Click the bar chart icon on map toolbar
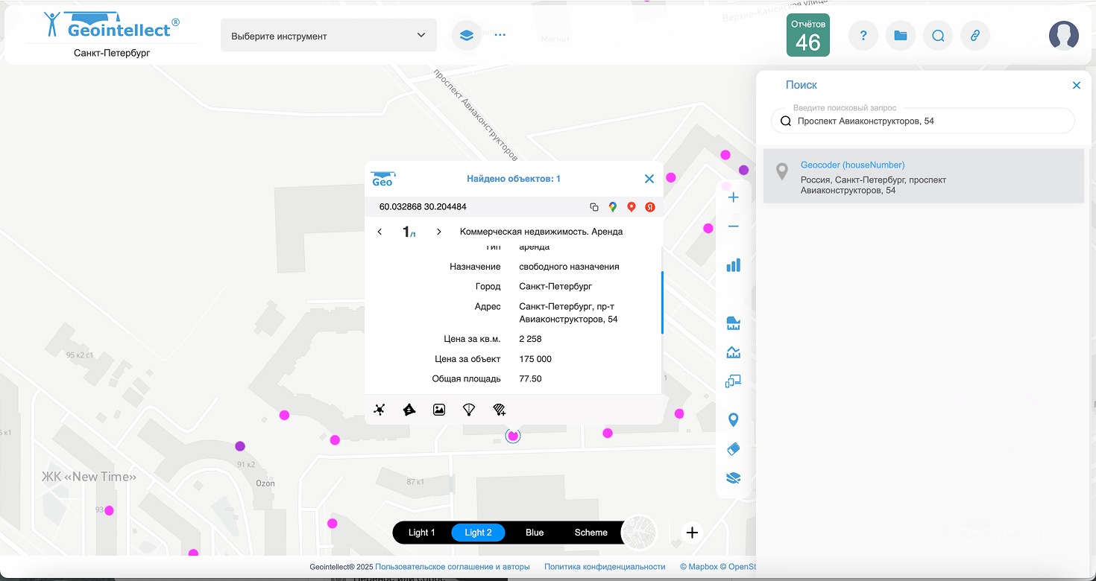 (x=733, y=265)
